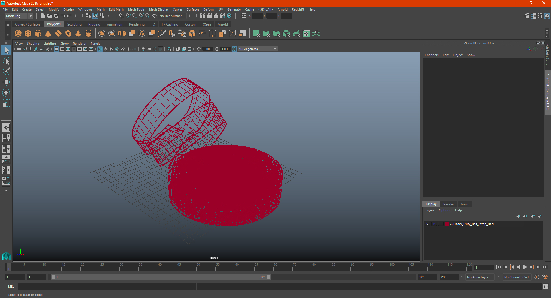Switch to the Render layer tab

tap(449, 204)
